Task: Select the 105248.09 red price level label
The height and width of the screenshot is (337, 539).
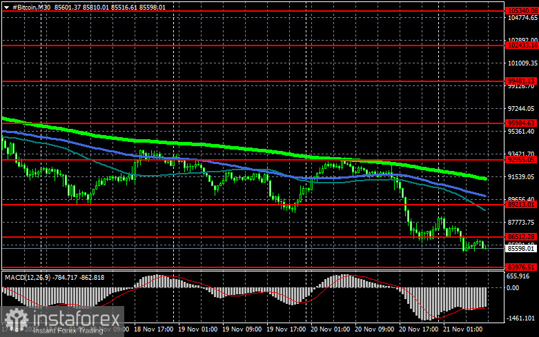Action: click(x=521, y=12)
